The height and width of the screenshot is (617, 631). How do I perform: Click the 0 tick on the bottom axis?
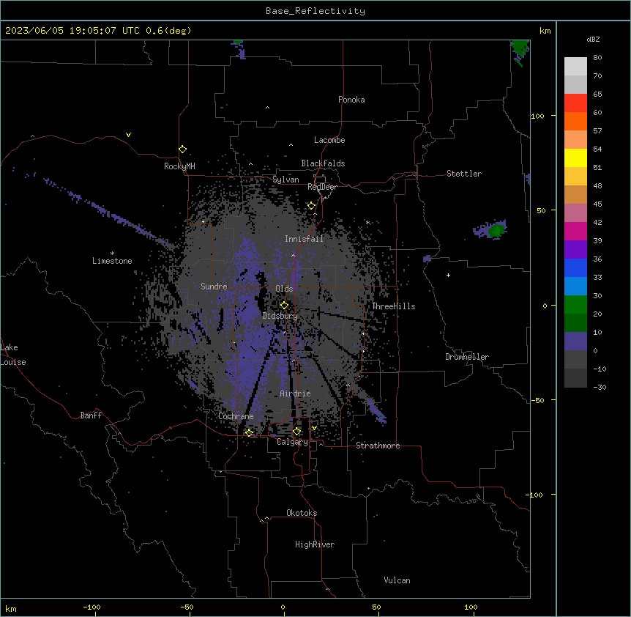pyautogui.click(x=283, y=607)
